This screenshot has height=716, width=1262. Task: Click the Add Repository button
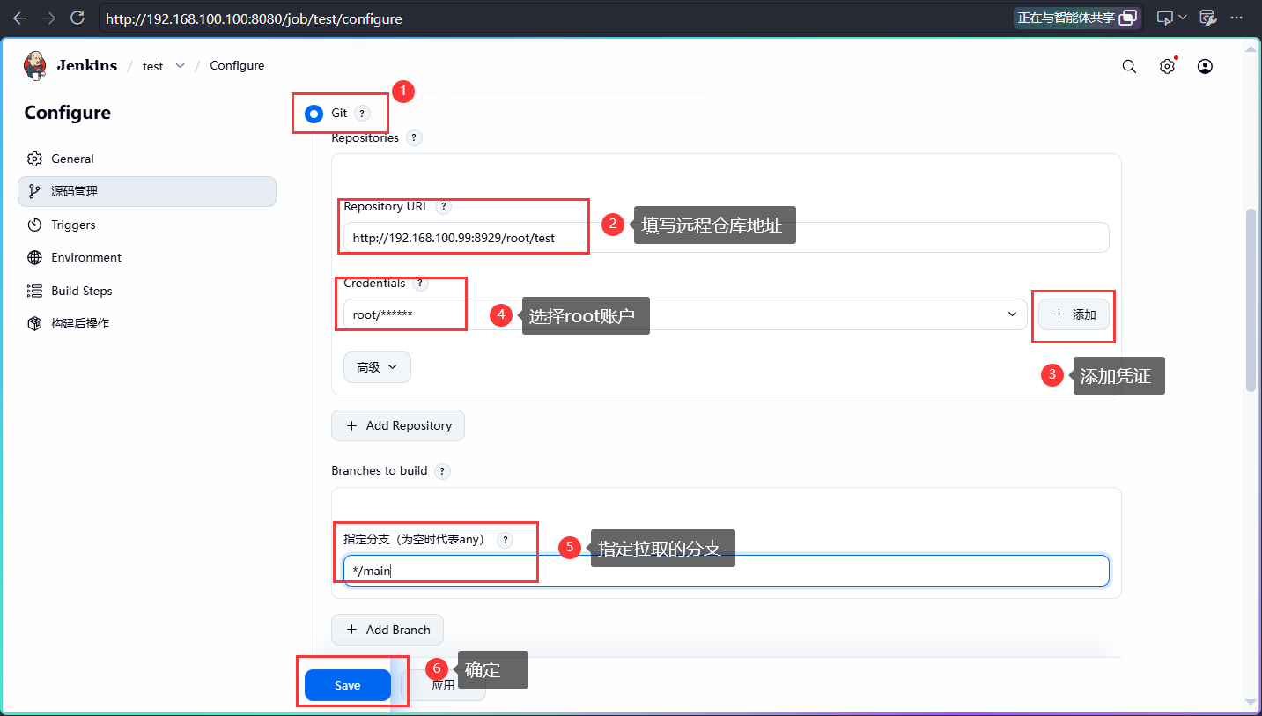pos(398,425)
